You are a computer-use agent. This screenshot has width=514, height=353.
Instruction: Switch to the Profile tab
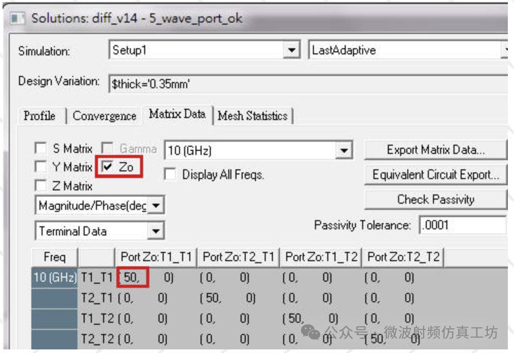[x=40, y=116]
